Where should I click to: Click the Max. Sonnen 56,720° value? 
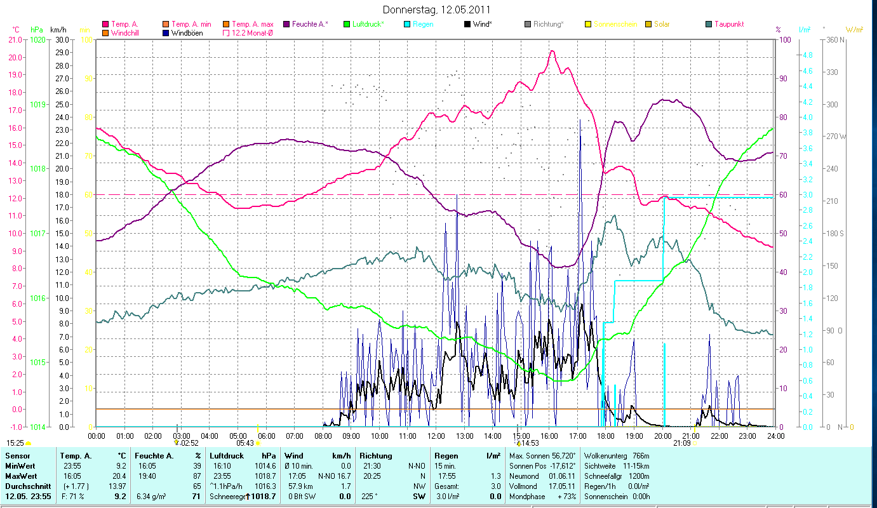[544, 456]
